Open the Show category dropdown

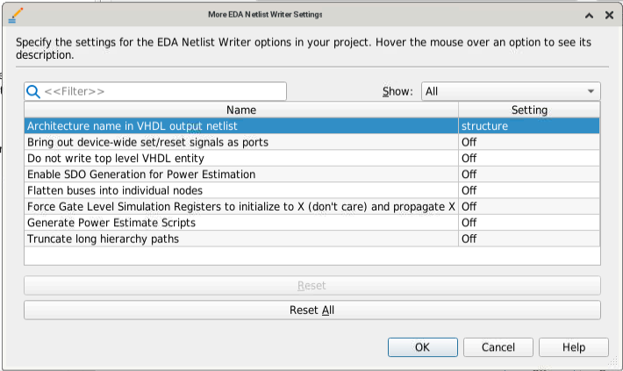pyautogui.click(x=510, y=91)
